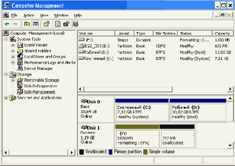Sort by the Layout column header
This screenshot has height=166, width=235.
(125, 33)
